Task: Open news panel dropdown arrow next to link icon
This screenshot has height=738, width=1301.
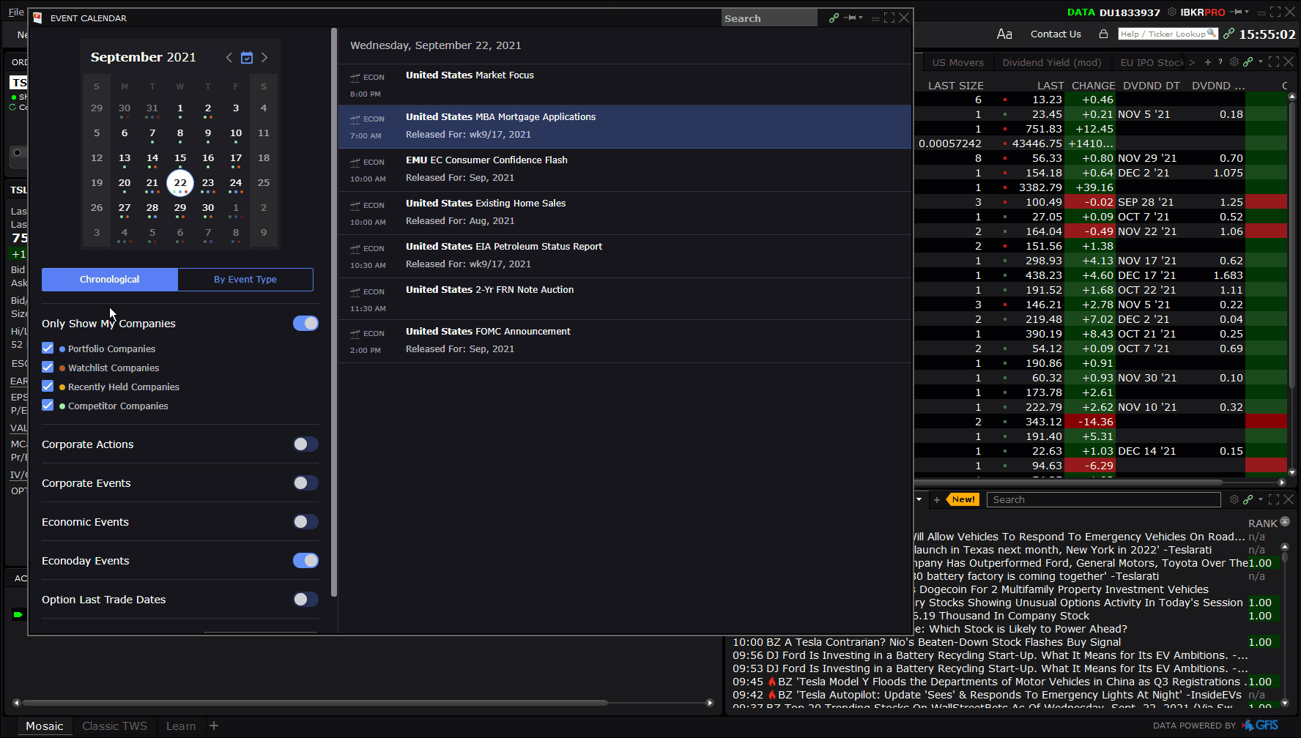Action: pos(1260,499)
